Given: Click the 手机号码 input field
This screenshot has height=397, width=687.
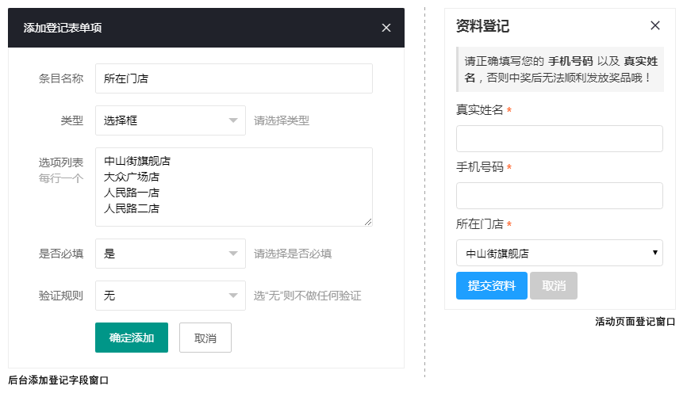Looking at the screenshot, I should tap(559, 196).
